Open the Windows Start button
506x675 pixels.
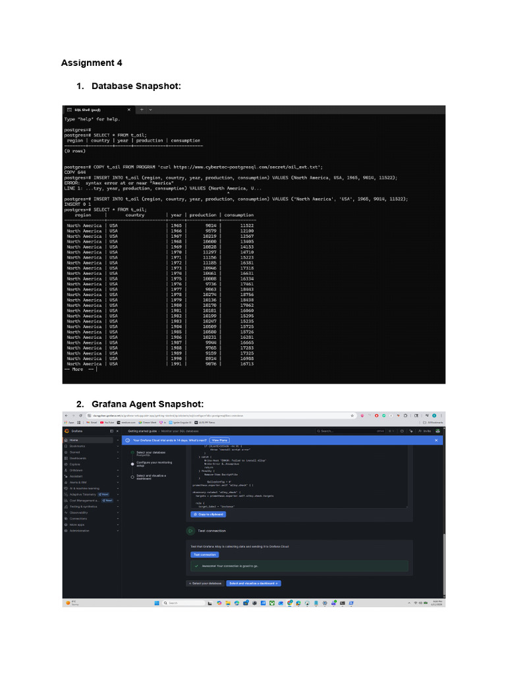pyautogui.click(x=157, y=603)
